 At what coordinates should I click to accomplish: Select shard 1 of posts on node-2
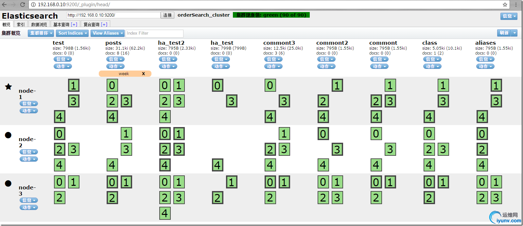point(126,134)
